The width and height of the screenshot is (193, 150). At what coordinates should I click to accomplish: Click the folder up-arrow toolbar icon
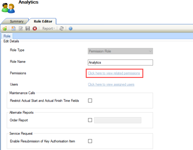5,28
